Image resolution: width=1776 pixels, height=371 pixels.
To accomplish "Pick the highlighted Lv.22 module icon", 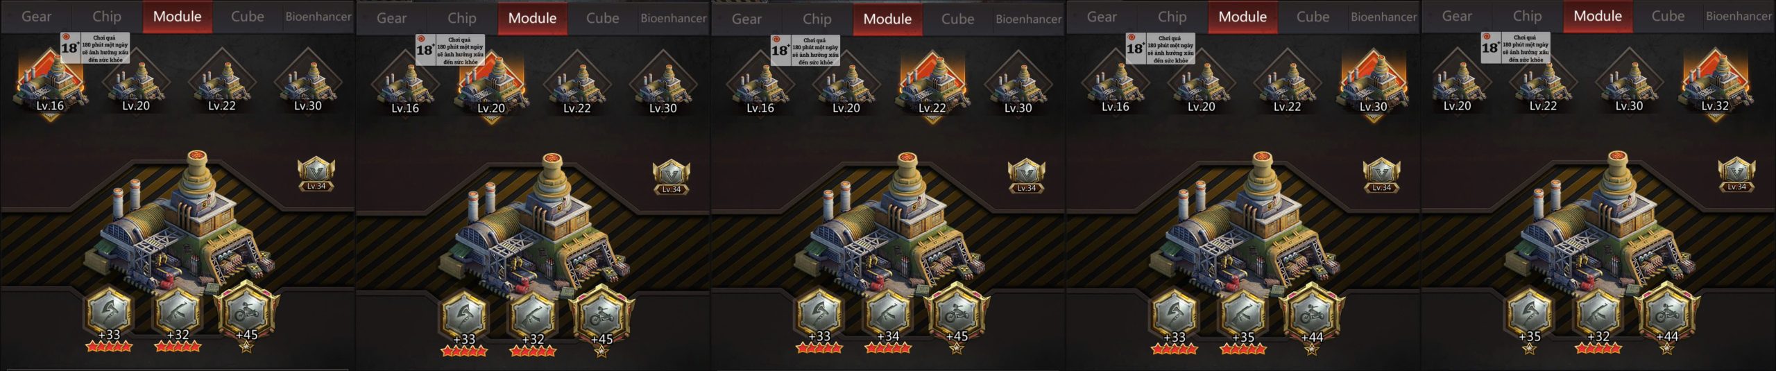I will tap(932, 87).
